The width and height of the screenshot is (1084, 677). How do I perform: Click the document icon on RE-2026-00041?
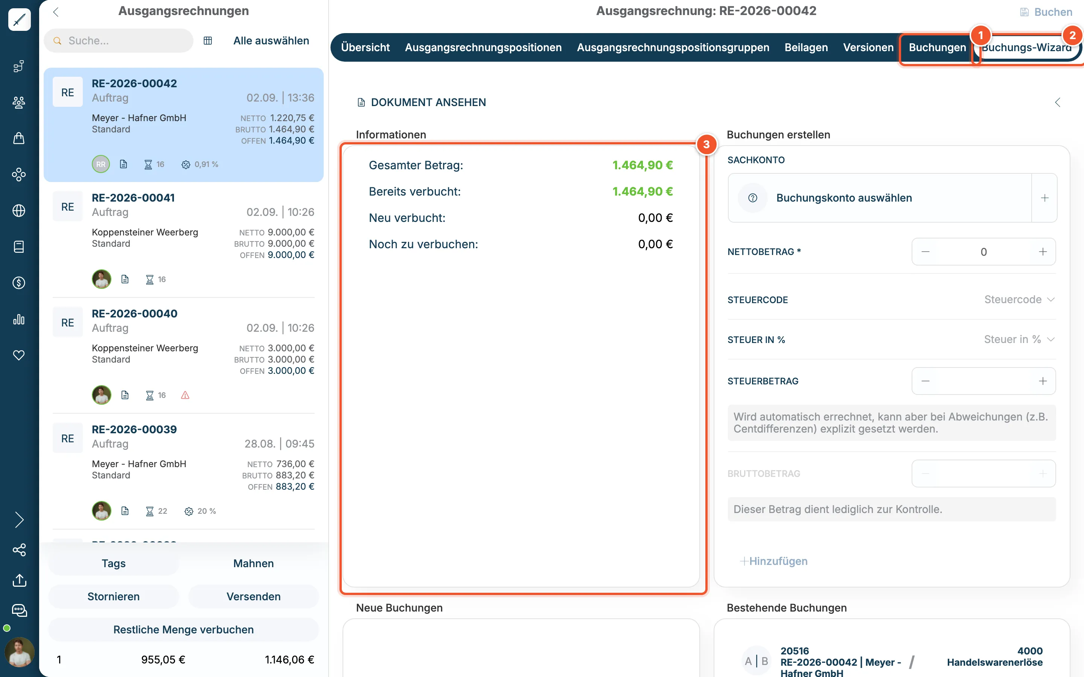pyautogui.click(x=125, y=279)
